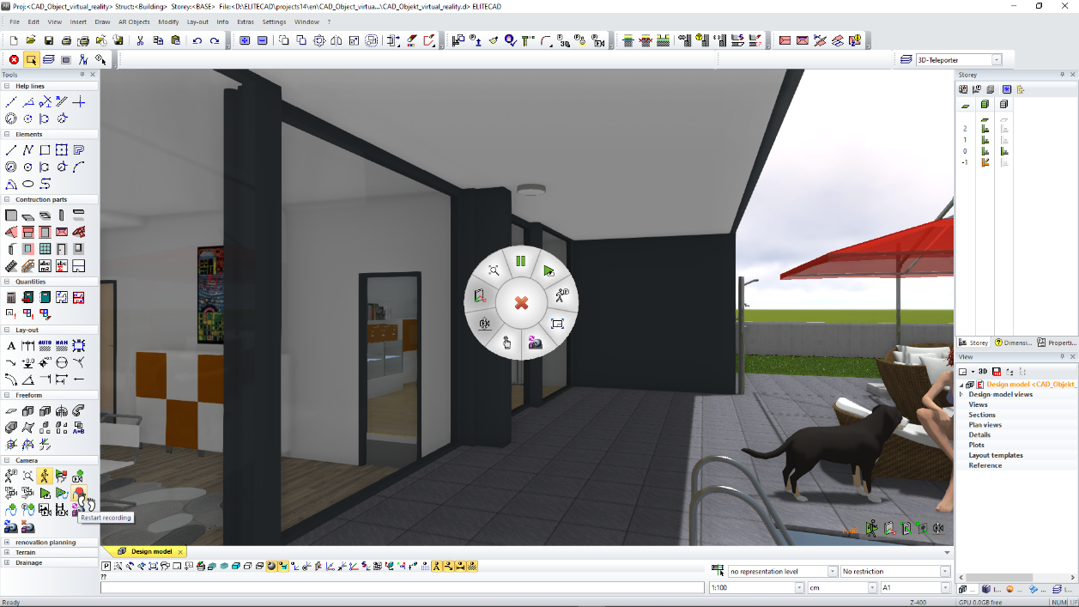This screenshot has height=607, width=1079.
Task: Open the AR Objects menu
Action: (134, 21)
